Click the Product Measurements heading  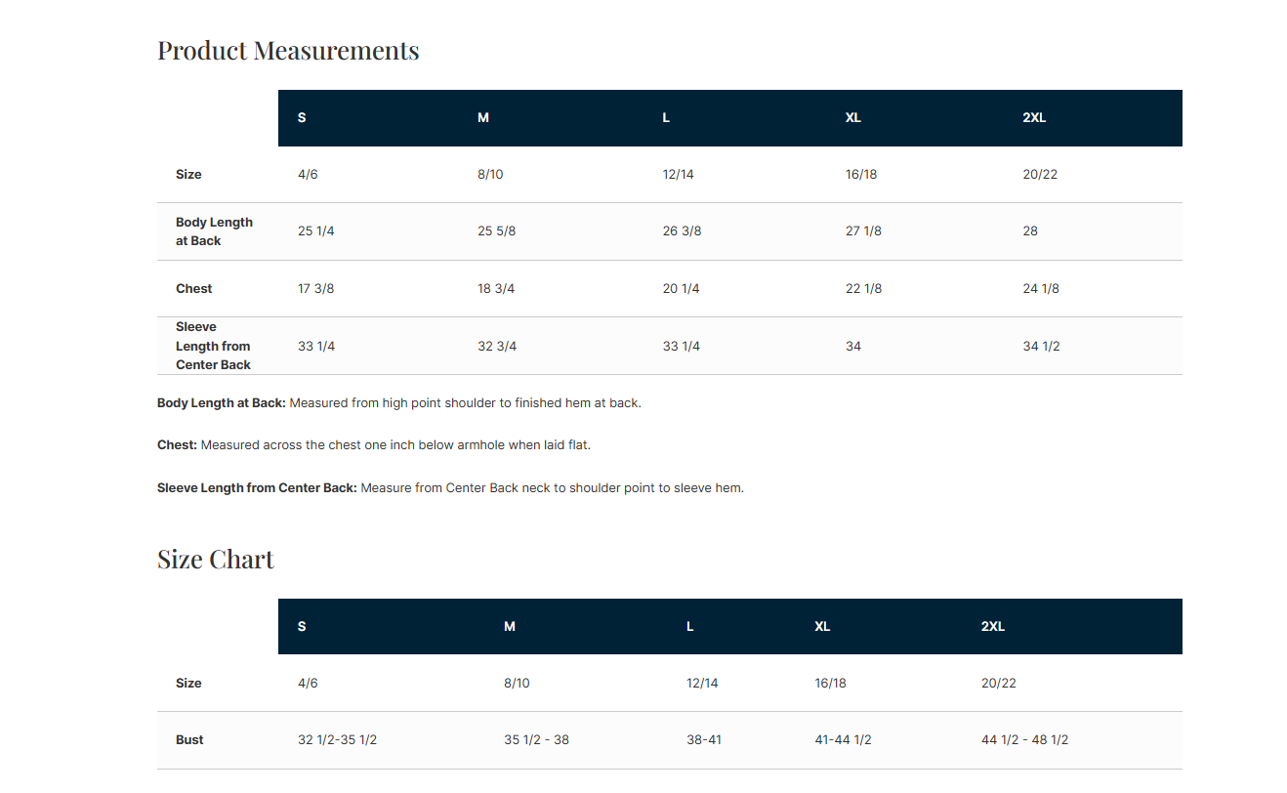coord(288,50)
